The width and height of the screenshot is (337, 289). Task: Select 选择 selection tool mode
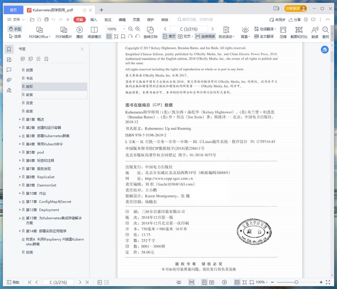(x=15, y=36)
